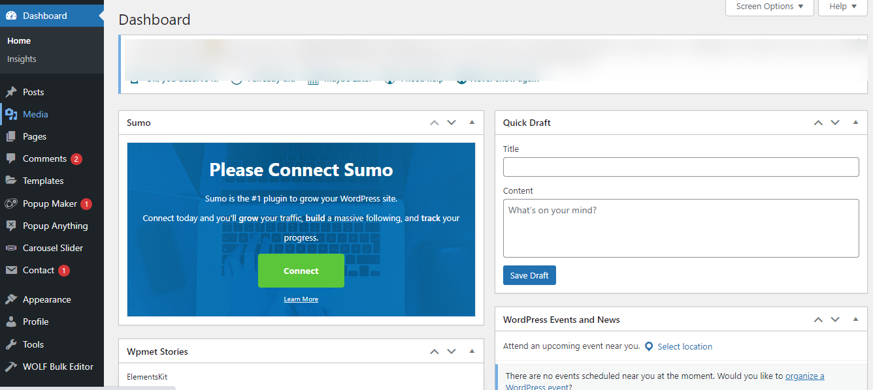Screen dimensions: 873x390
Task: Move Sumo widget up with arrow
Action: click(435, 123)
